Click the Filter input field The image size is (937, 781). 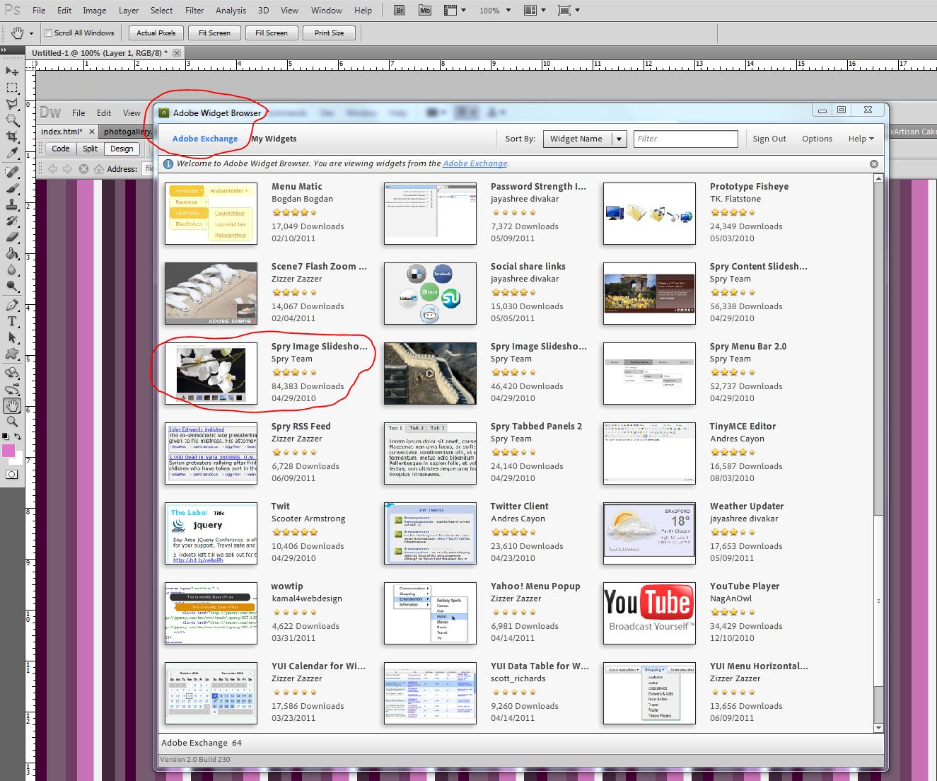(685, 139)
